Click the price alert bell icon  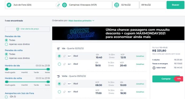pyautogui.click(x=18, y=29)
